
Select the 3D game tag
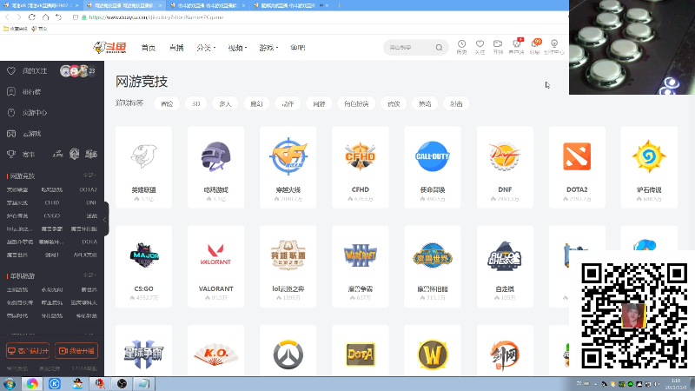coord(196,103)
